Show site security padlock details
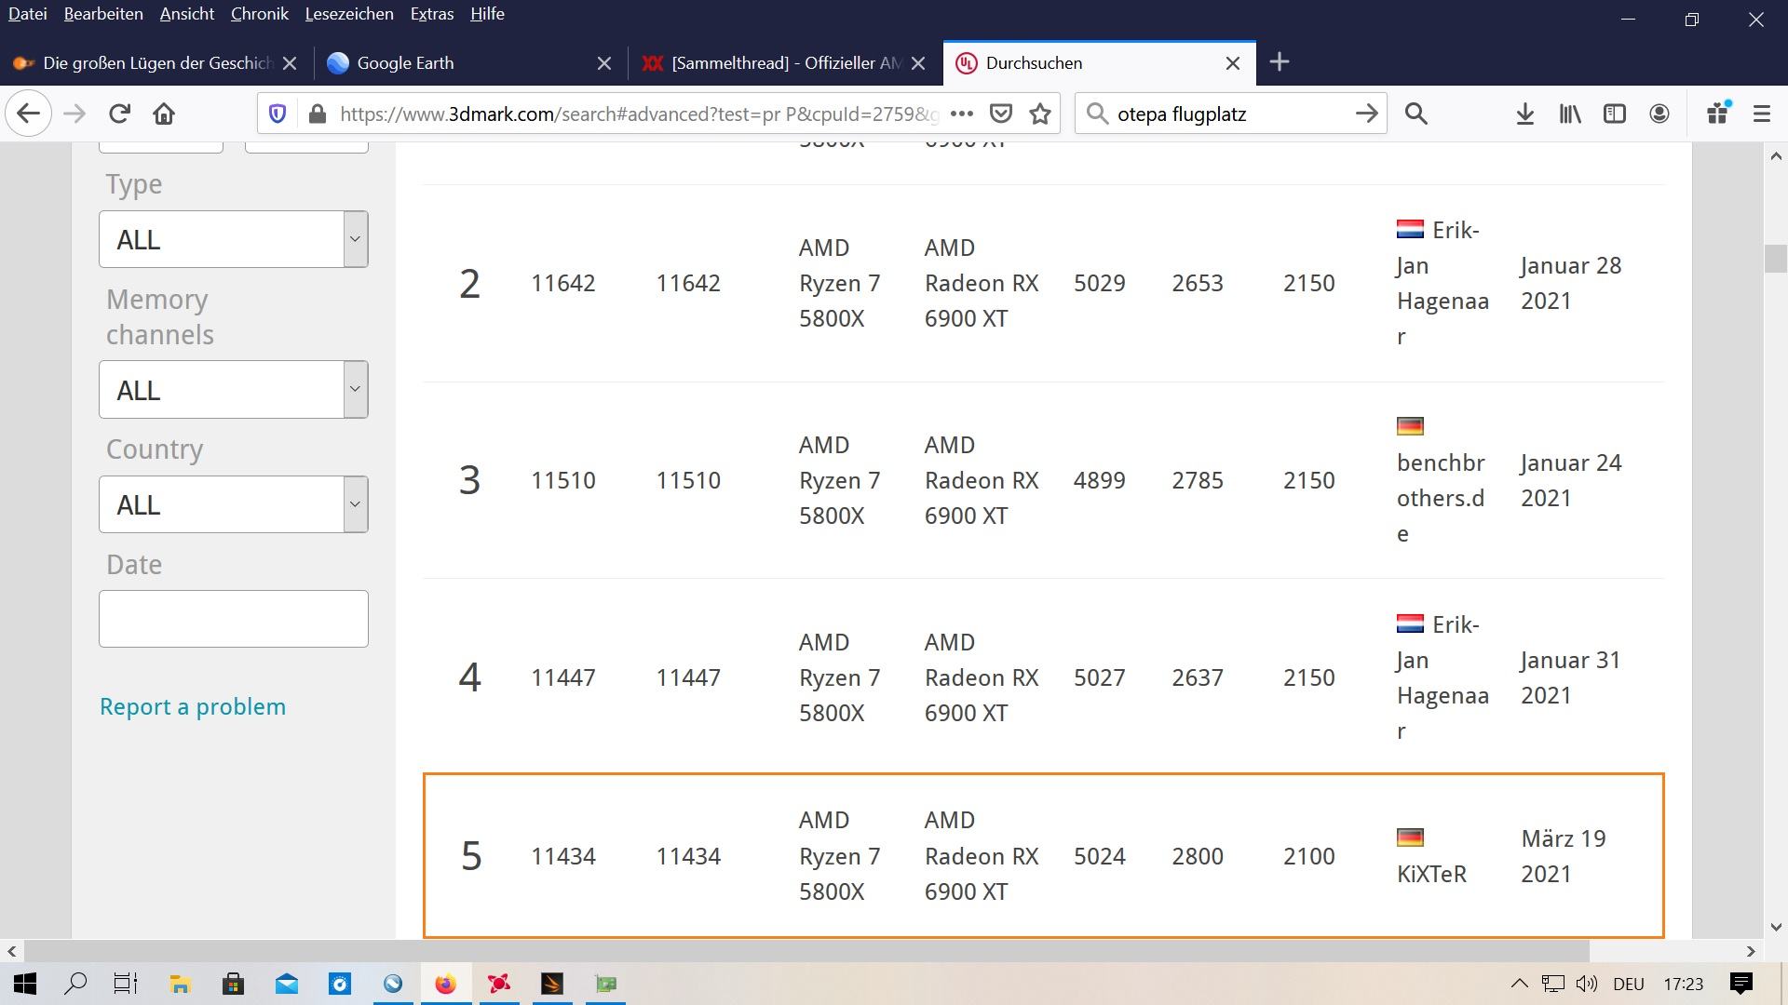The width and height of the screenshot is (1788, 1005). click(318, 114)
